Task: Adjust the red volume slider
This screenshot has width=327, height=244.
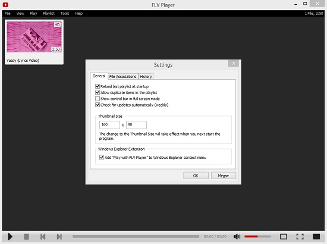Action: pyautogui.click(x=257, y=236)
